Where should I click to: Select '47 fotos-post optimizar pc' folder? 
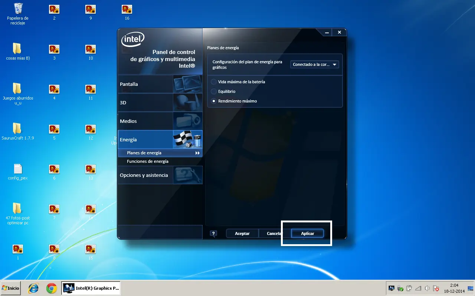18,214
